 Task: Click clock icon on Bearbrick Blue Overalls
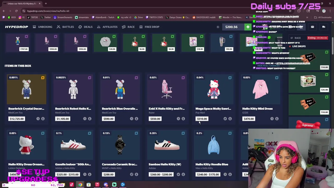[132, 119]
